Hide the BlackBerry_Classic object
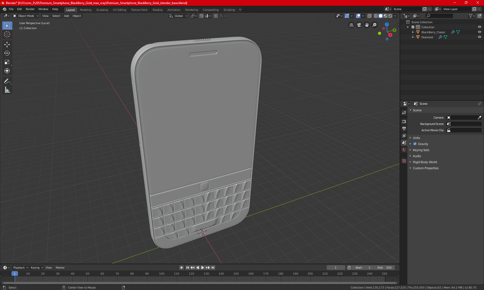 click(x=479, y=32)
